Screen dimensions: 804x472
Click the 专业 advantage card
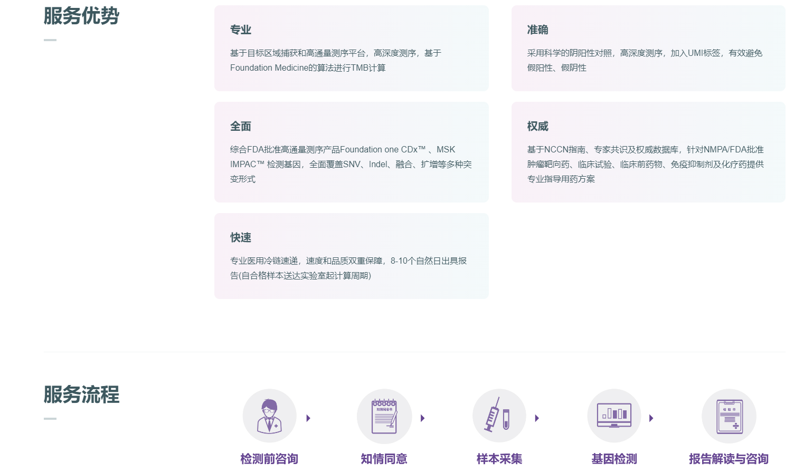coord(351,49)
